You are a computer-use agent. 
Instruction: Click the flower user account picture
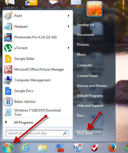pyautogui.click(x=95, y=9)
